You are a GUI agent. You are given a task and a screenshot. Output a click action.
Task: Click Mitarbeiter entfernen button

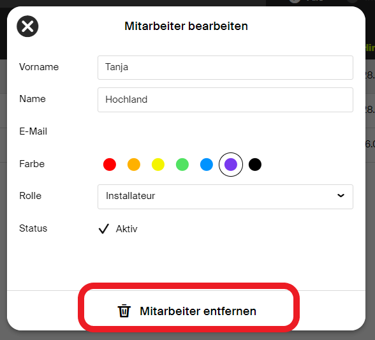click(189, 307)
